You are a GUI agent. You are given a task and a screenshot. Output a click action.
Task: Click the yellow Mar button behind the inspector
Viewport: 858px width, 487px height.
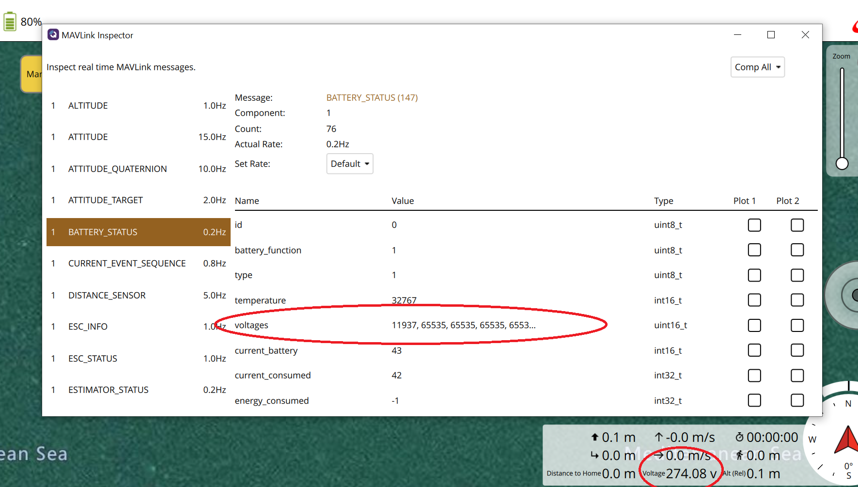(x=31, y=74)
